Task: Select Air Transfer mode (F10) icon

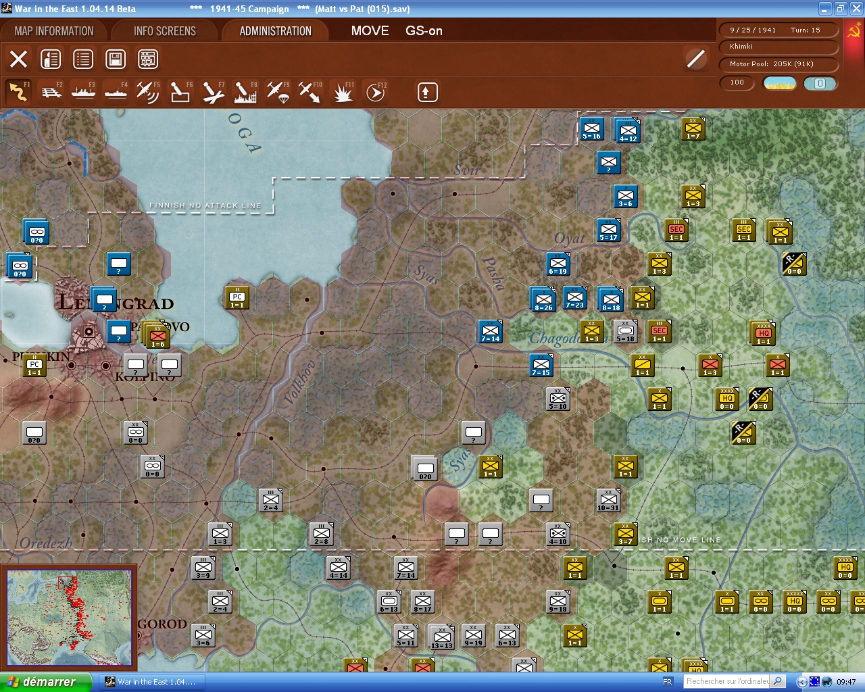Action: (x=310, y=92)
